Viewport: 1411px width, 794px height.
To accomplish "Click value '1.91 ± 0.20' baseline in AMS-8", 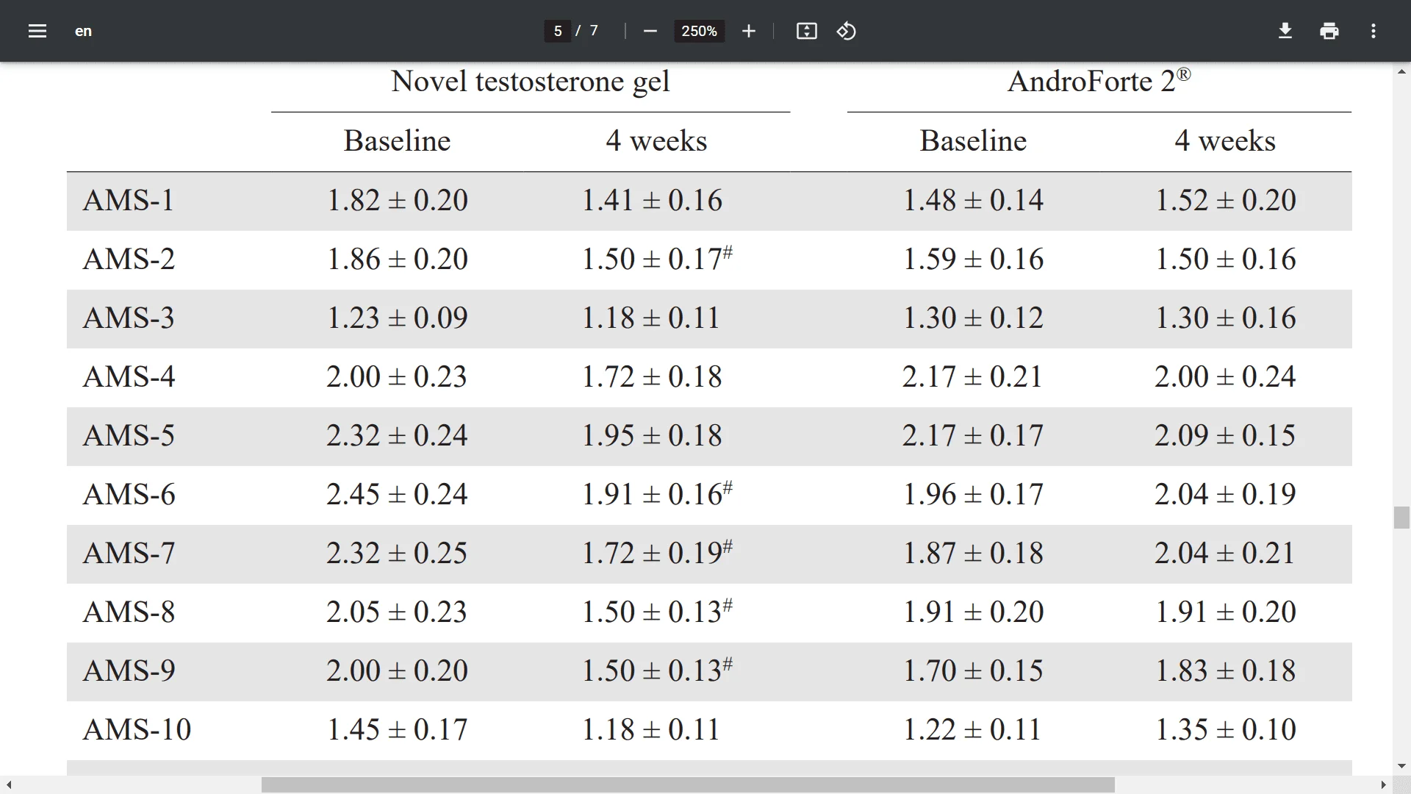I will 973,612.
